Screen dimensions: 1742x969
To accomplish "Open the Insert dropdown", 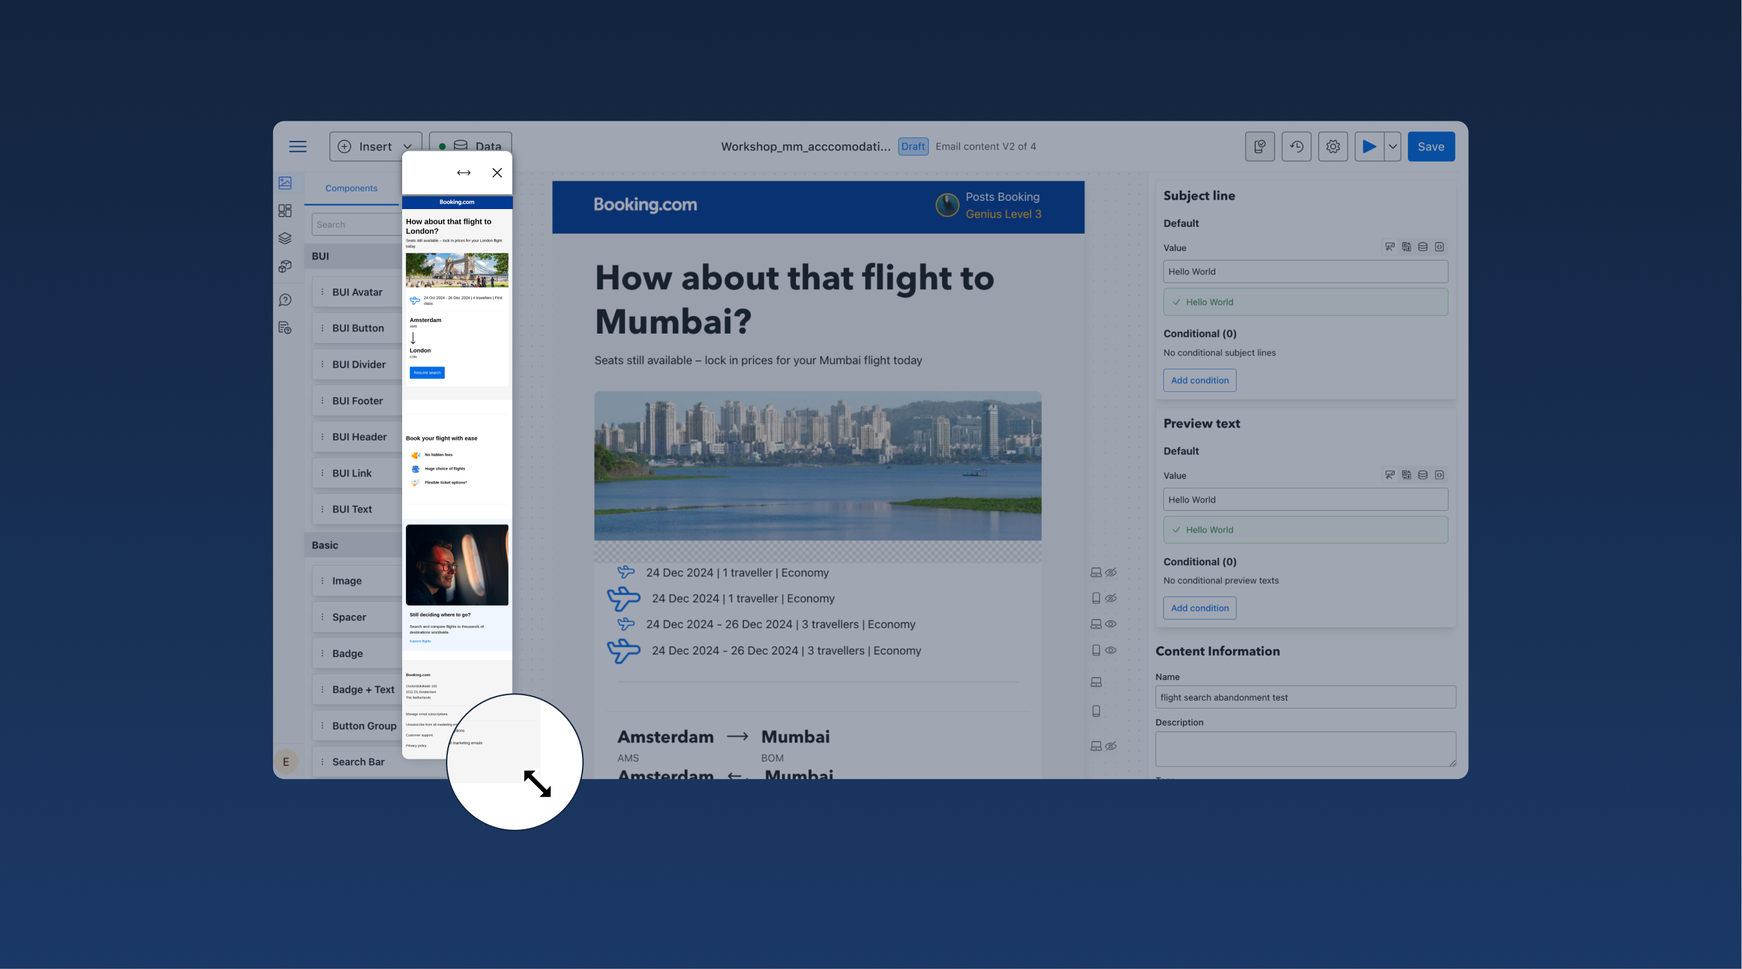I will 375,146.
